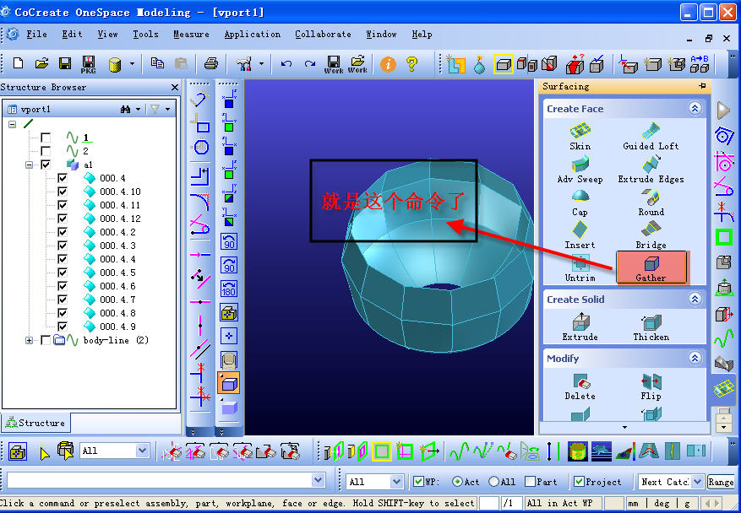Choose the Round surfacing command
741x513 pixels.
651,203
